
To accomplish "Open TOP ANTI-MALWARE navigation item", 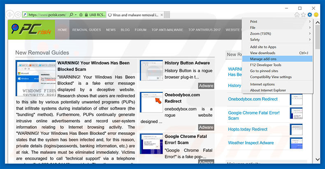I will click(167, 30).
